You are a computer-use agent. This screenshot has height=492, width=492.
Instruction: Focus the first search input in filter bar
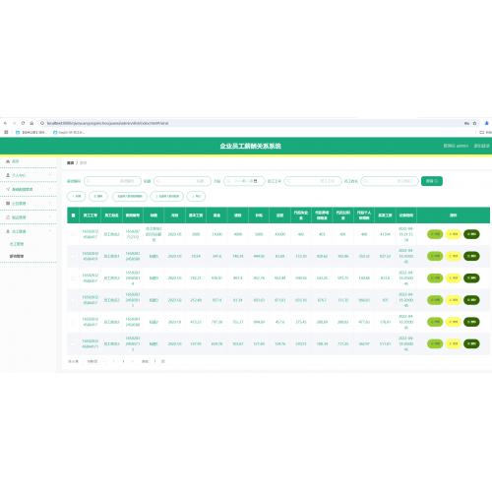pos(112,181)
